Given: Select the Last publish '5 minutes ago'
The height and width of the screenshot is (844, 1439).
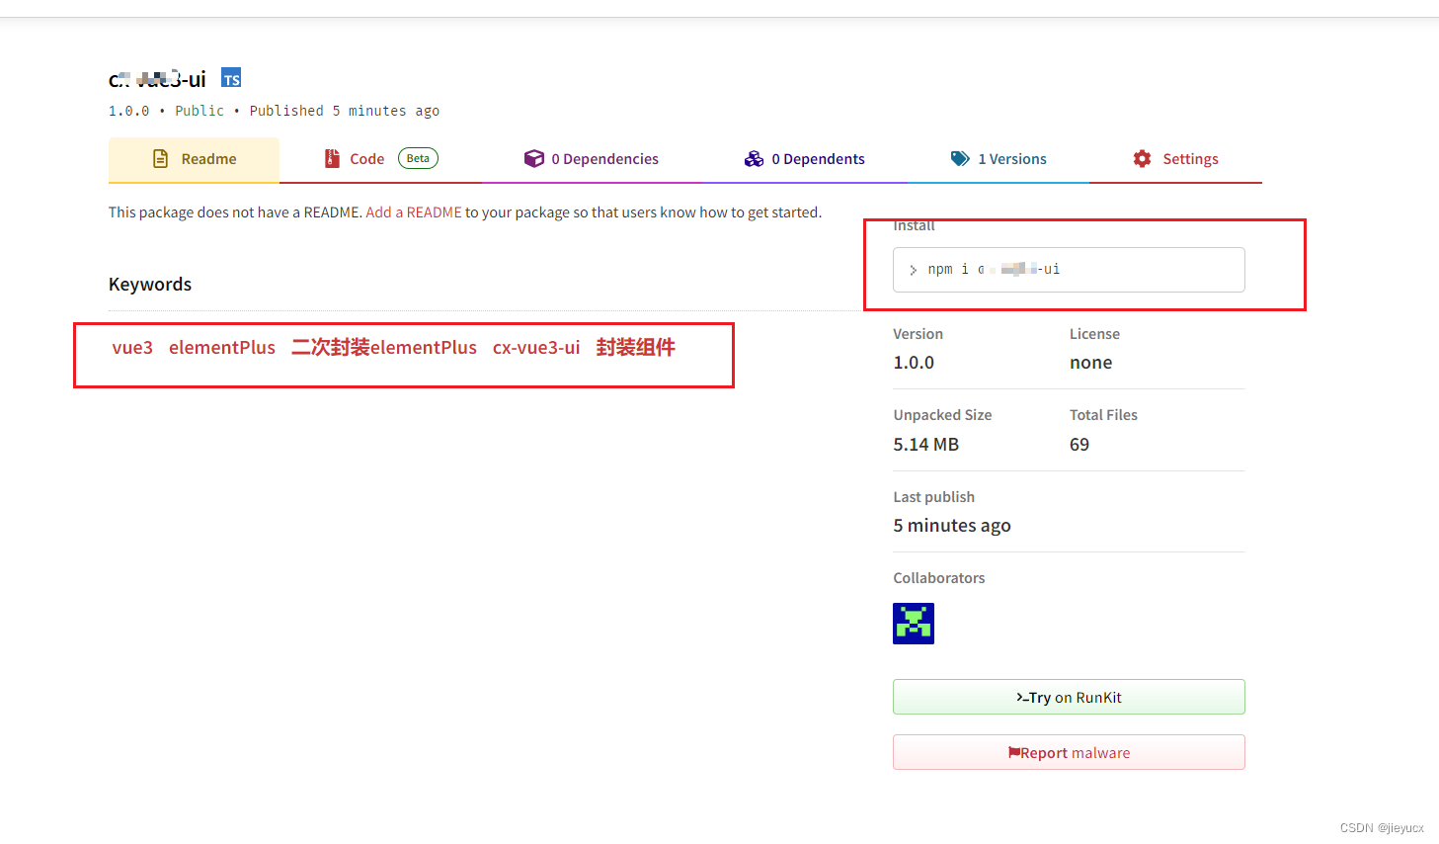Looking at the screenshot, I should tap(952, 526).
